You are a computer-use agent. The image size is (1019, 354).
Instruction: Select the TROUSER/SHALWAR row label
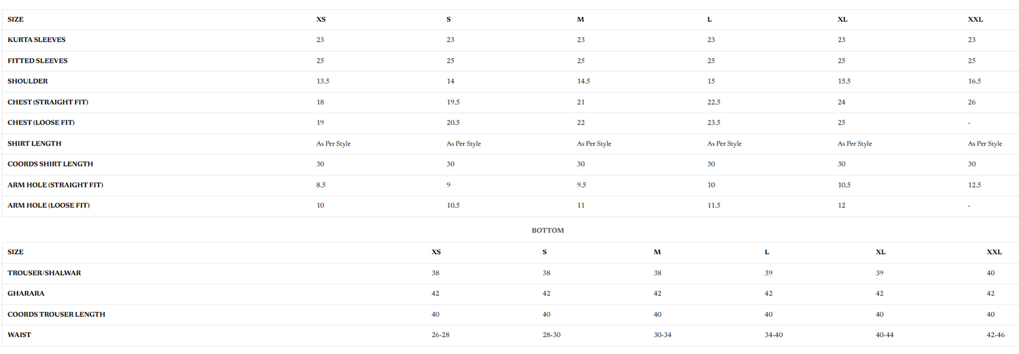point(44,273)
